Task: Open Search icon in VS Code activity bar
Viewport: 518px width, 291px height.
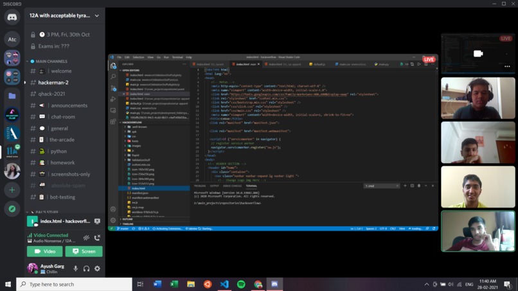Action: (x=113, y=76)
